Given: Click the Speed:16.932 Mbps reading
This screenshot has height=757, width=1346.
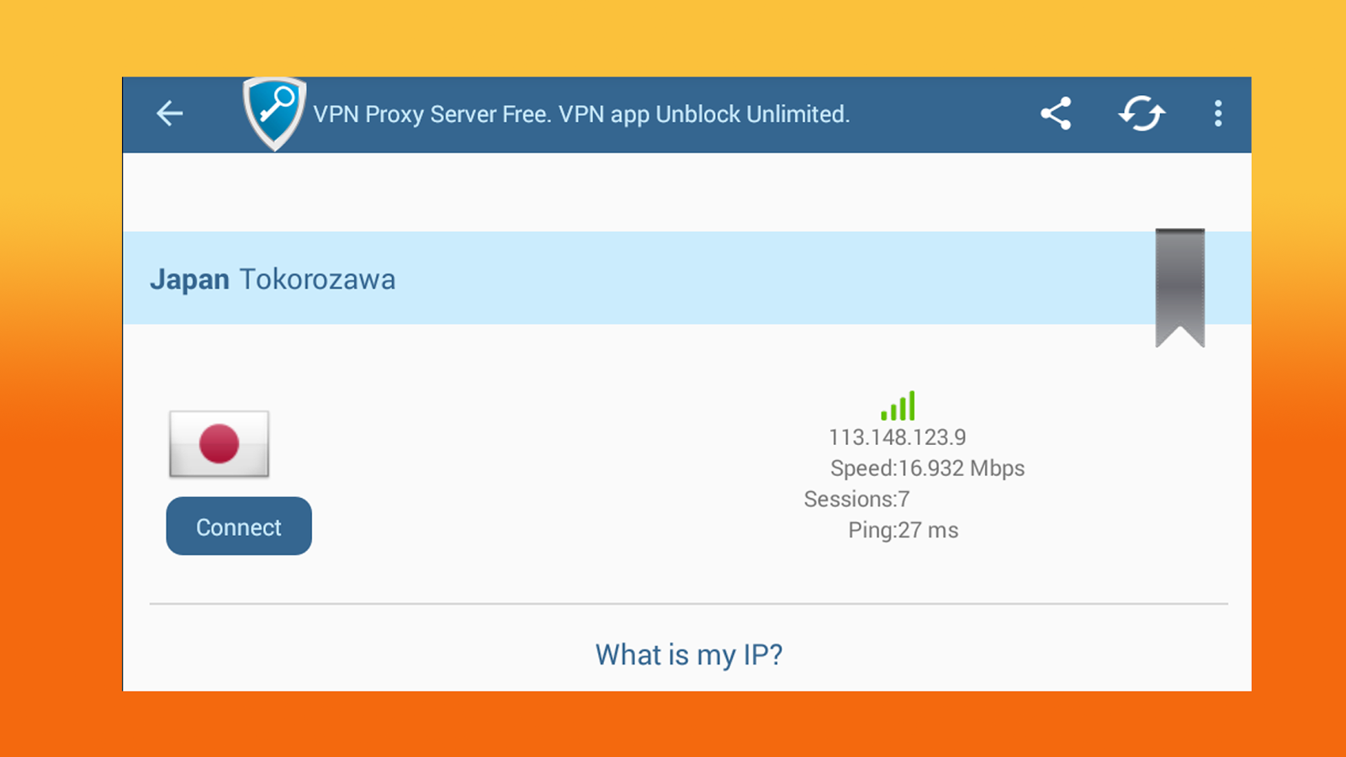Looking at the screenshot, I should [927, 468].
